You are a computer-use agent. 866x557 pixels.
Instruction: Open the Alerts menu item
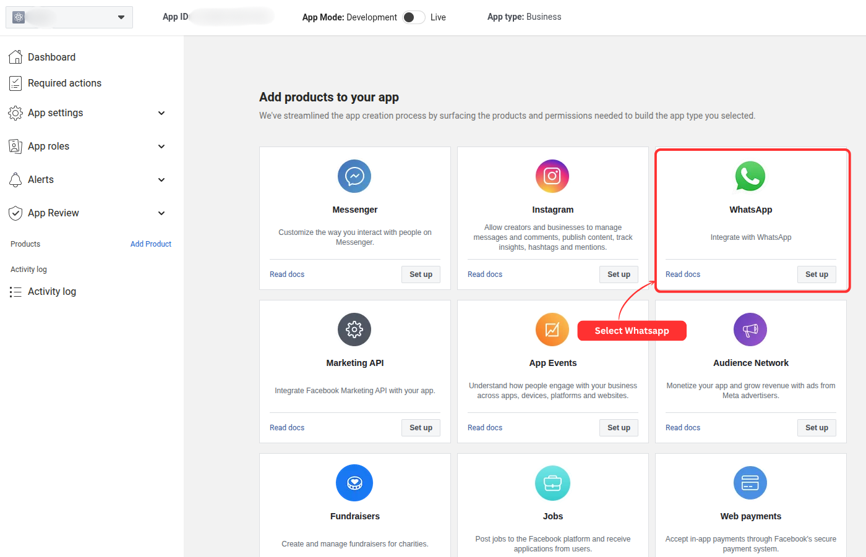coord(41,180)
